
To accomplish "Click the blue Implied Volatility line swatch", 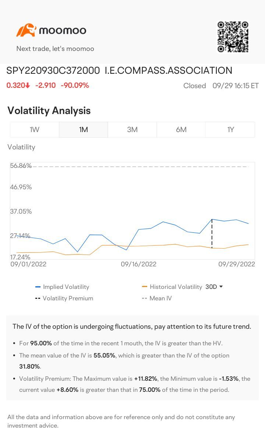I will pos(38,287).
